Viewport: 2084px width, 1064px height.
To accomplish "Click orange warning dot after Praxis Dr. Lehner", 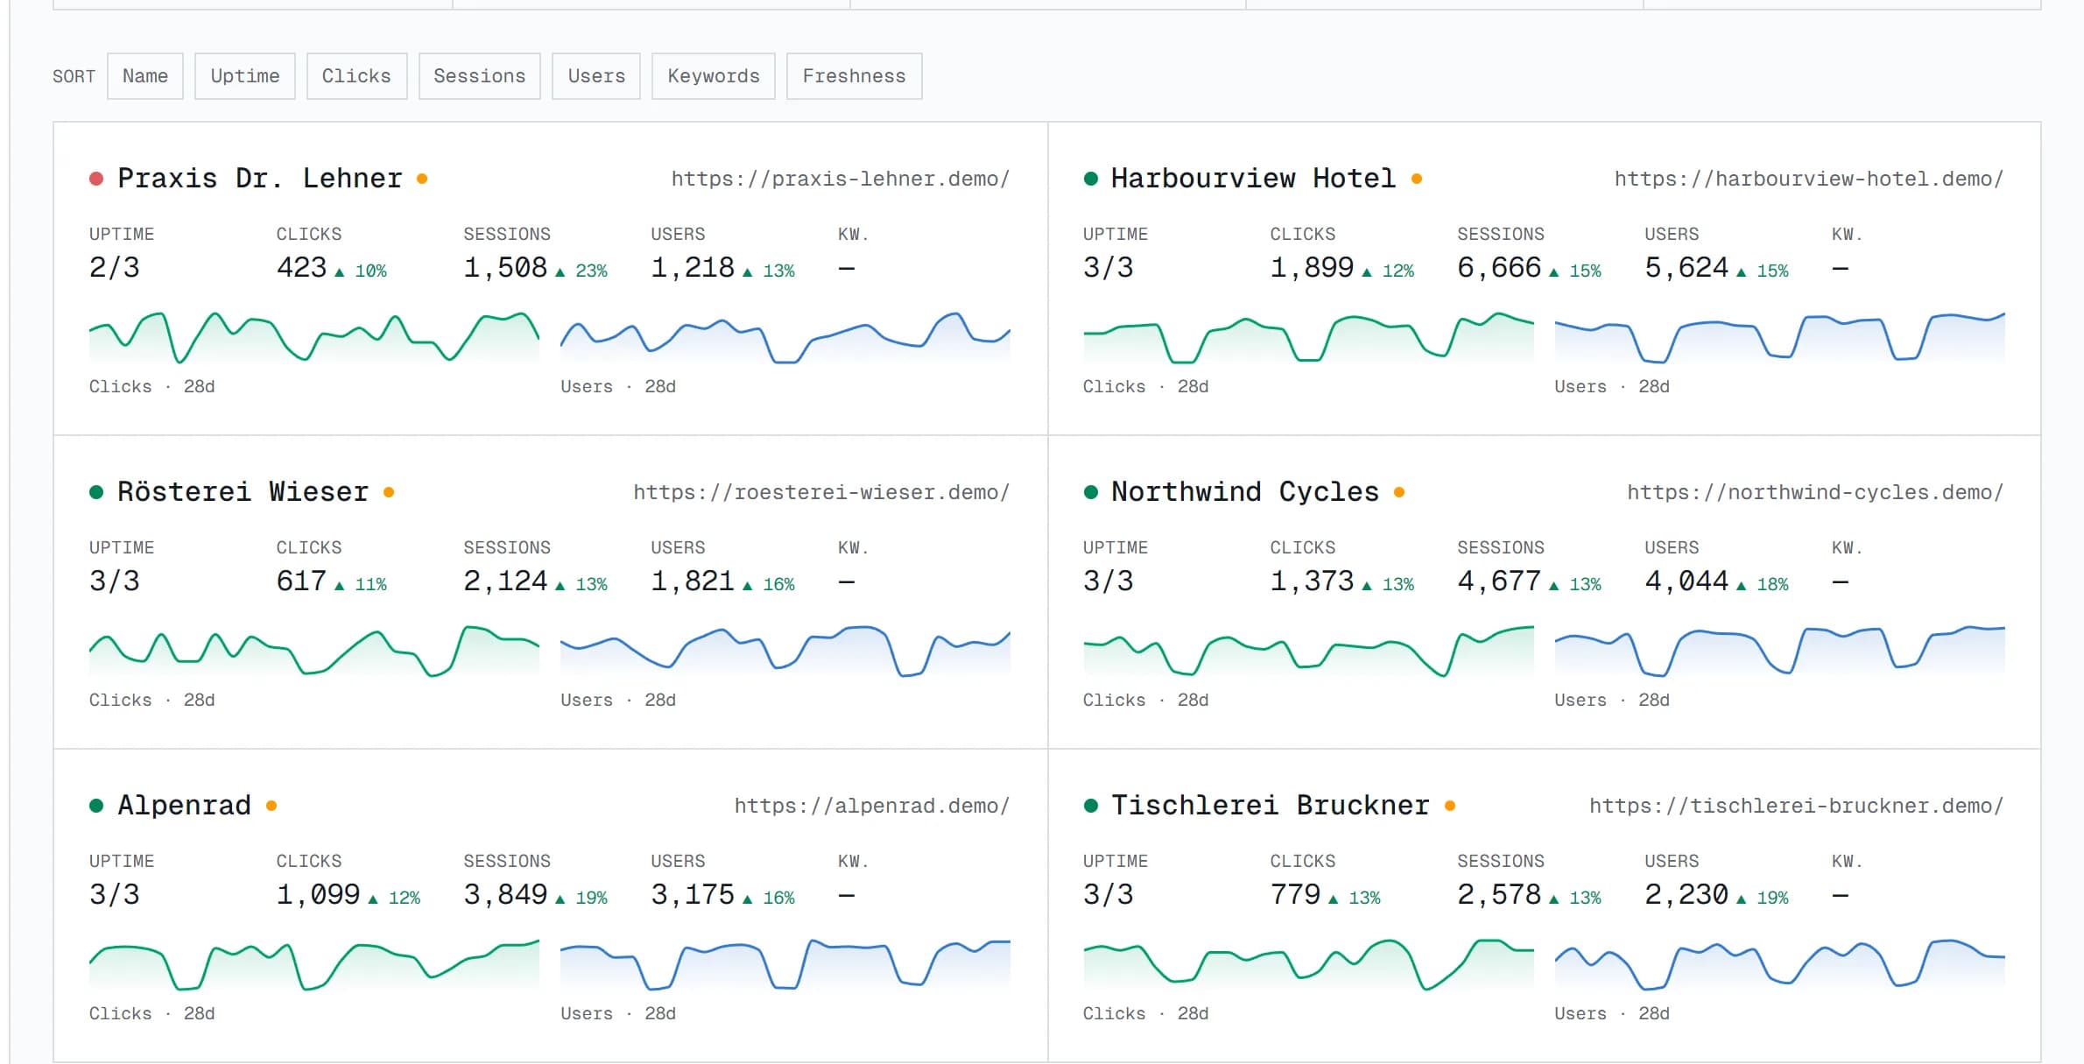I will [422, 179].
